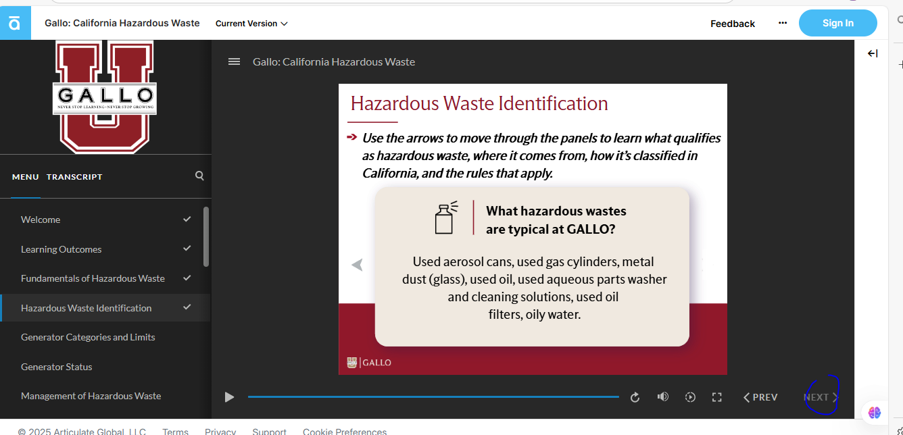This screenshot has width=903, height=435.
Task: Open the Terms footer link
Action: (x=175, y=430)
